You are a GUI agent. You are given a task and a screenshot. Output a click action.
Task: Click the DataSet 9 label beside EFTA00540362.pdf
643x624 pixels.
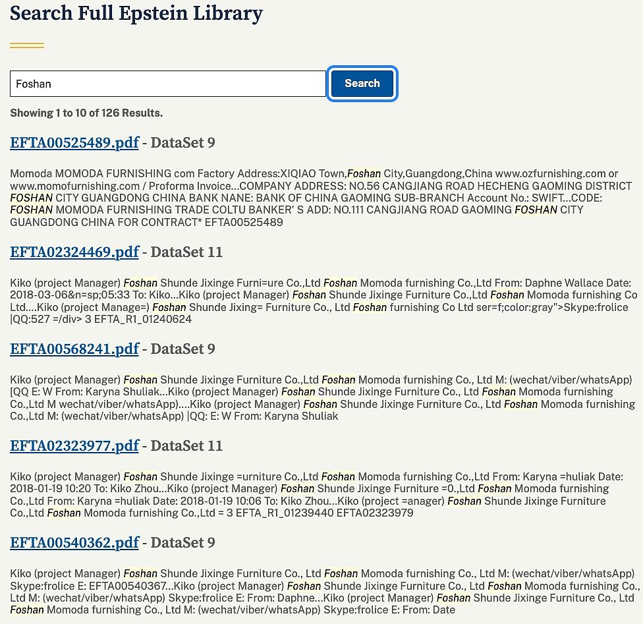coord(182,542)
